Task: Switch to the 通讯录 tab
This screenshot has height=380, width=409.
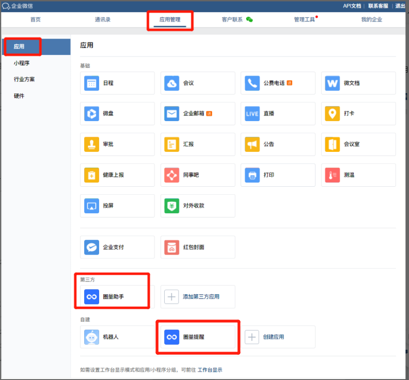Action: (x=102, y=20)
